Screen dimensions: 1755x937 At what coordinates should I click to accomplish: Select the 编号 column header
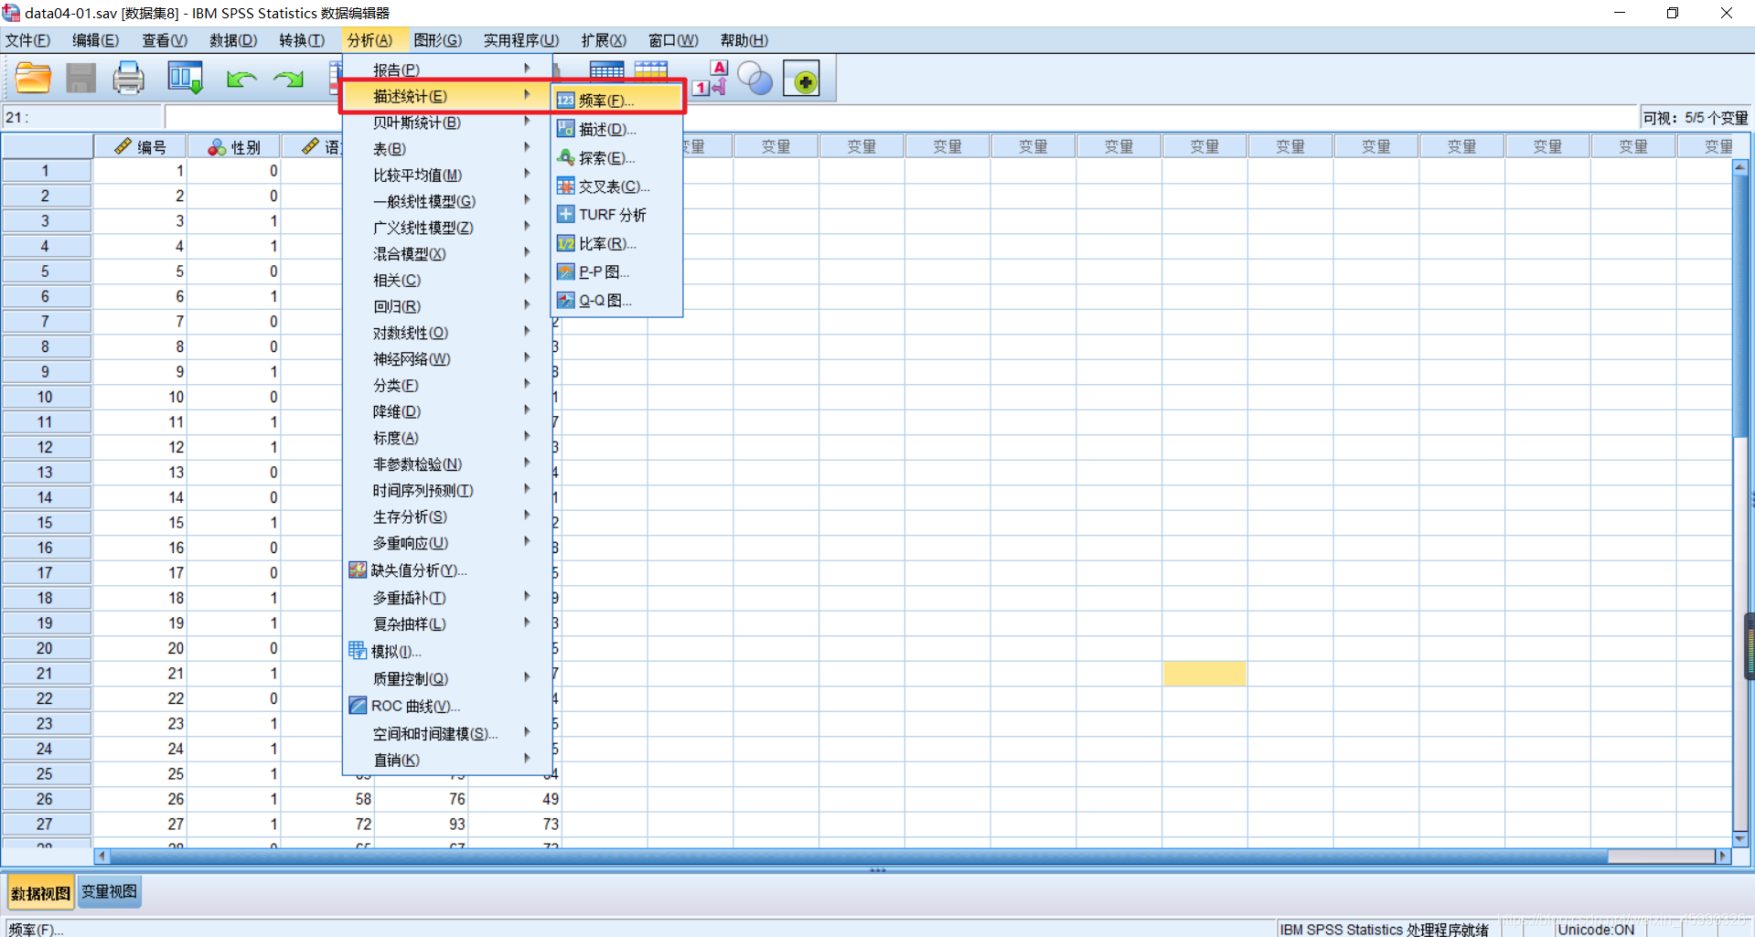141,146
